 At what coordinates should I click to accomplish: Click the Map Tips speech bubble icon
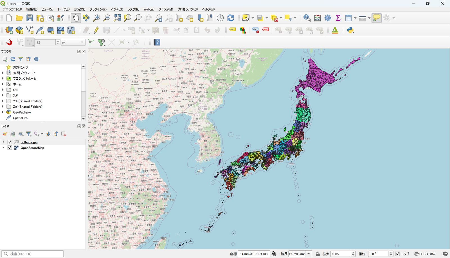click(376, 18)
